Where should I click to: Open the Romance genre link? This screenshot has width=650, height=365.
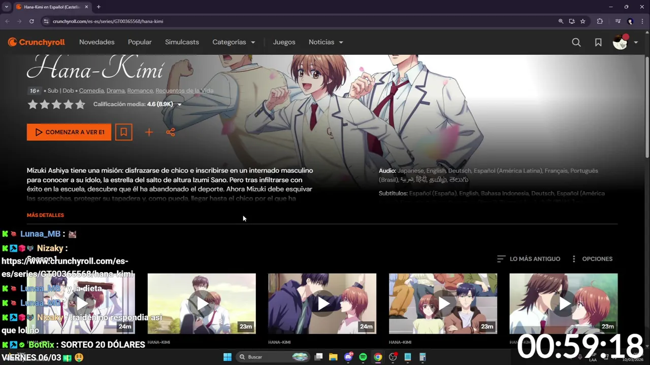click(140, 91)
